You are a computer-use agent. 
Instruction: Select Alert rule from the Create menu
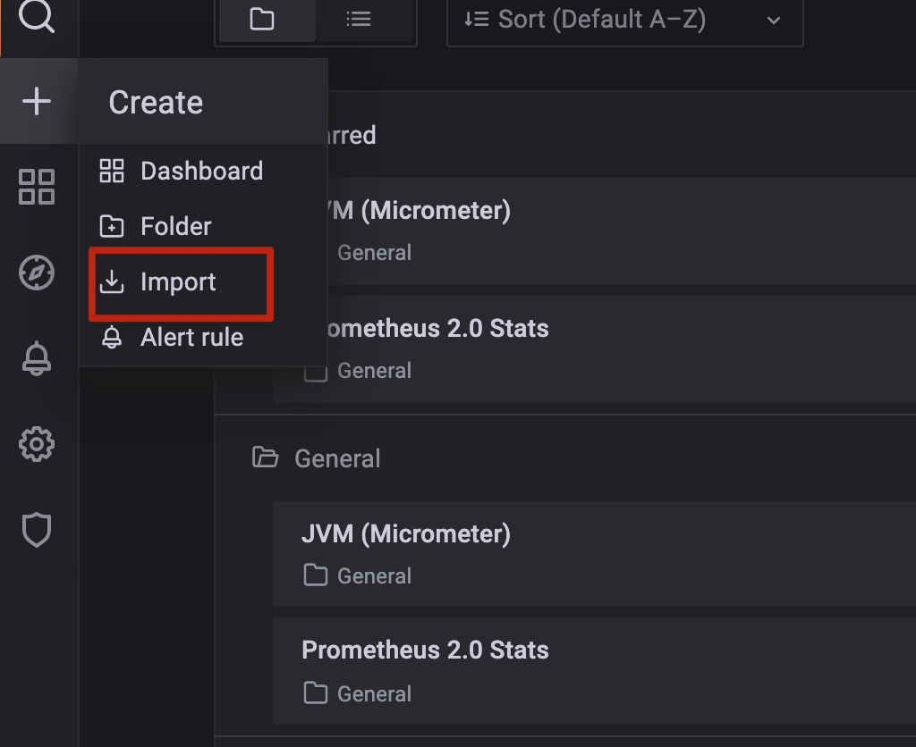191,337
